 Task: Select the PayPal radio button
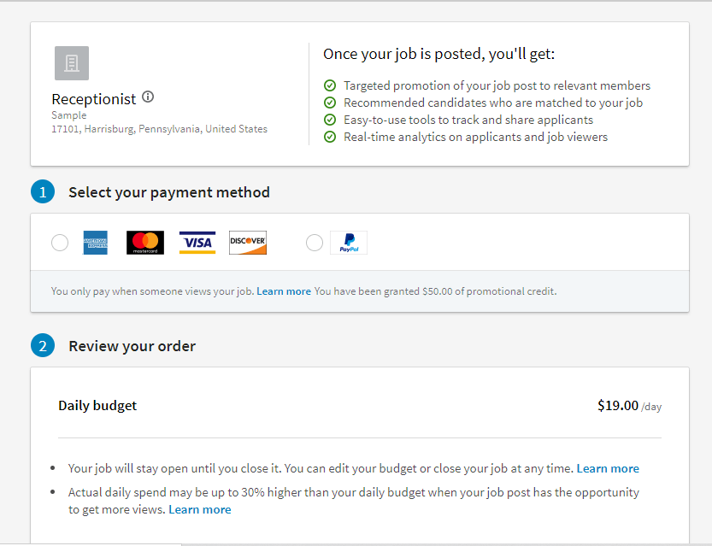pyautogui.click(x=315, y=243)
